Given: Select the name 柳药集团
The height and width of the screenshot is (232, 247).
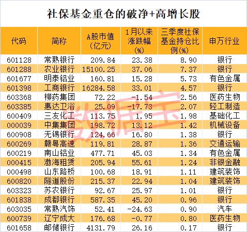Looking at the screenshot, I should pyautogui.click(x=59, y=97).
